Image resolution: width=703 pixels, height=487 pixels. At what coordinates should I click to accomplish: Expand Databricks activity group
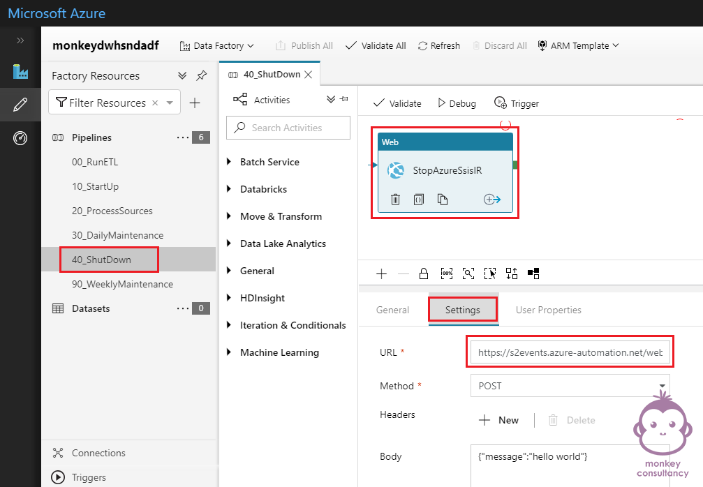(x=229, y=189)
